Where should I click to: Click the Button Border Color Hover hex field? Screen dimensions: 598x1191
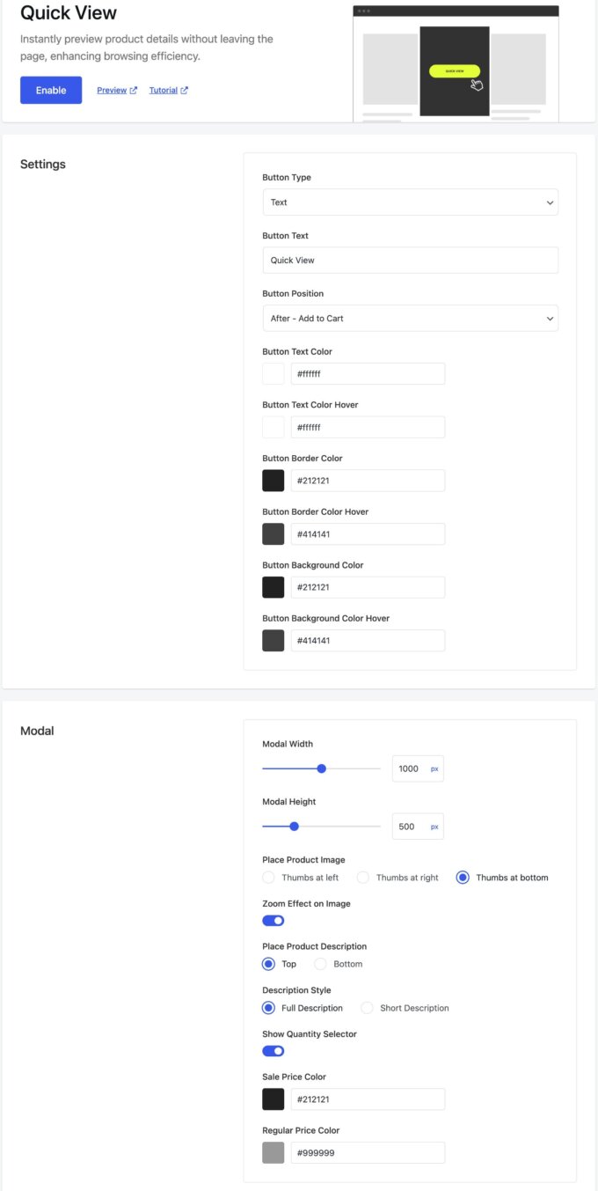(368, 533)
